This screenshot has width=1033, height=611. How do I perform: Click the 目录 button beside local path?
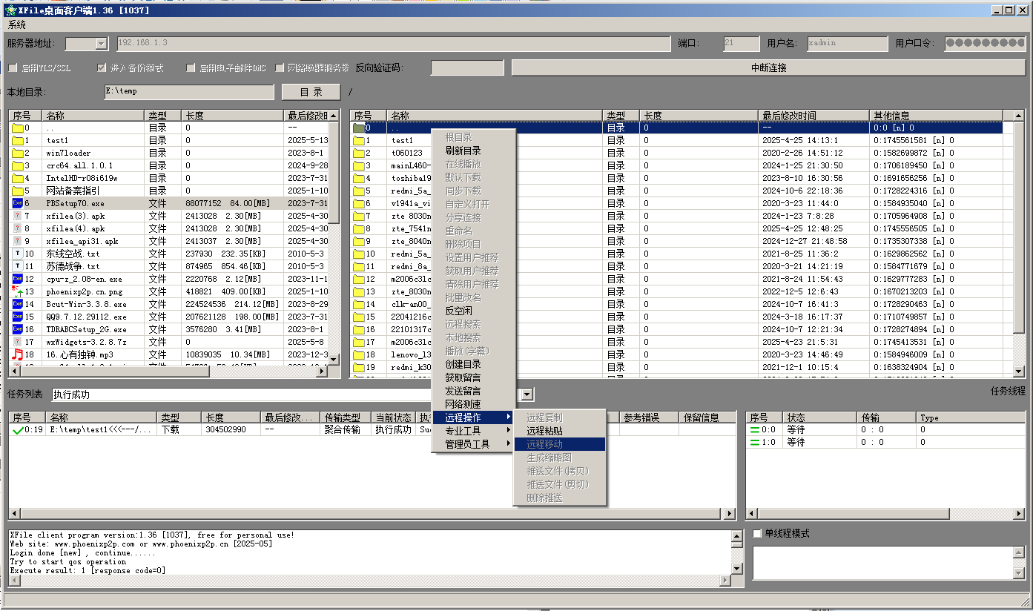click(311, 92)
